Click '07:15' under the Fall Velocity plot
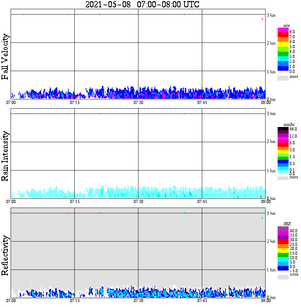Viewport: 301px width, 307px height. 75,103
